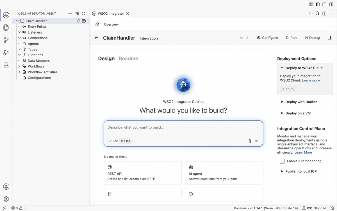
Task: Switch the prompt to Plan mode
Action: point(125,141)
